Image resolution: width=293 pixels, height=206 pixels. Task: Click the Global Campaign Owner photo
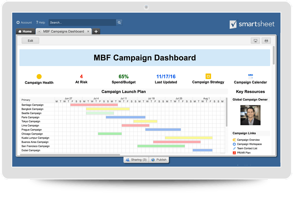click(250, 115)
